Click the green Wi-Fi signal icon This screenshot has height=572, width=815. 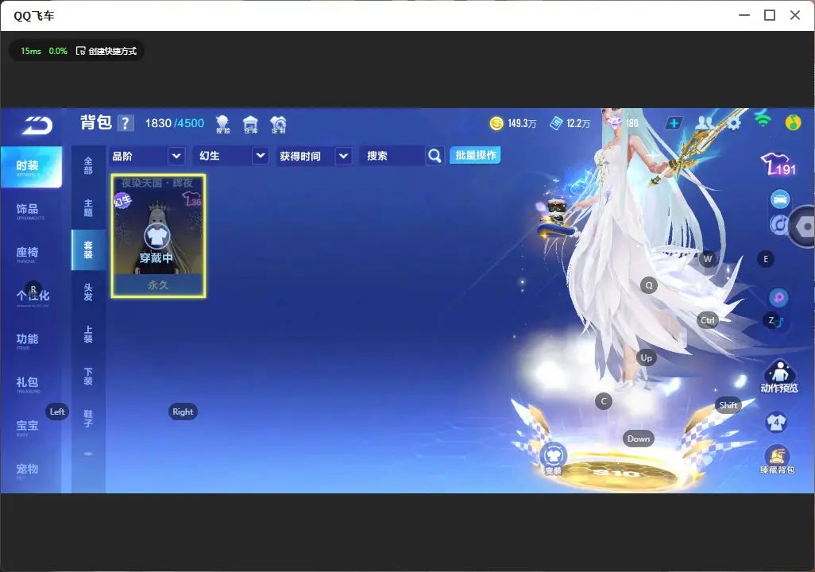763,121
